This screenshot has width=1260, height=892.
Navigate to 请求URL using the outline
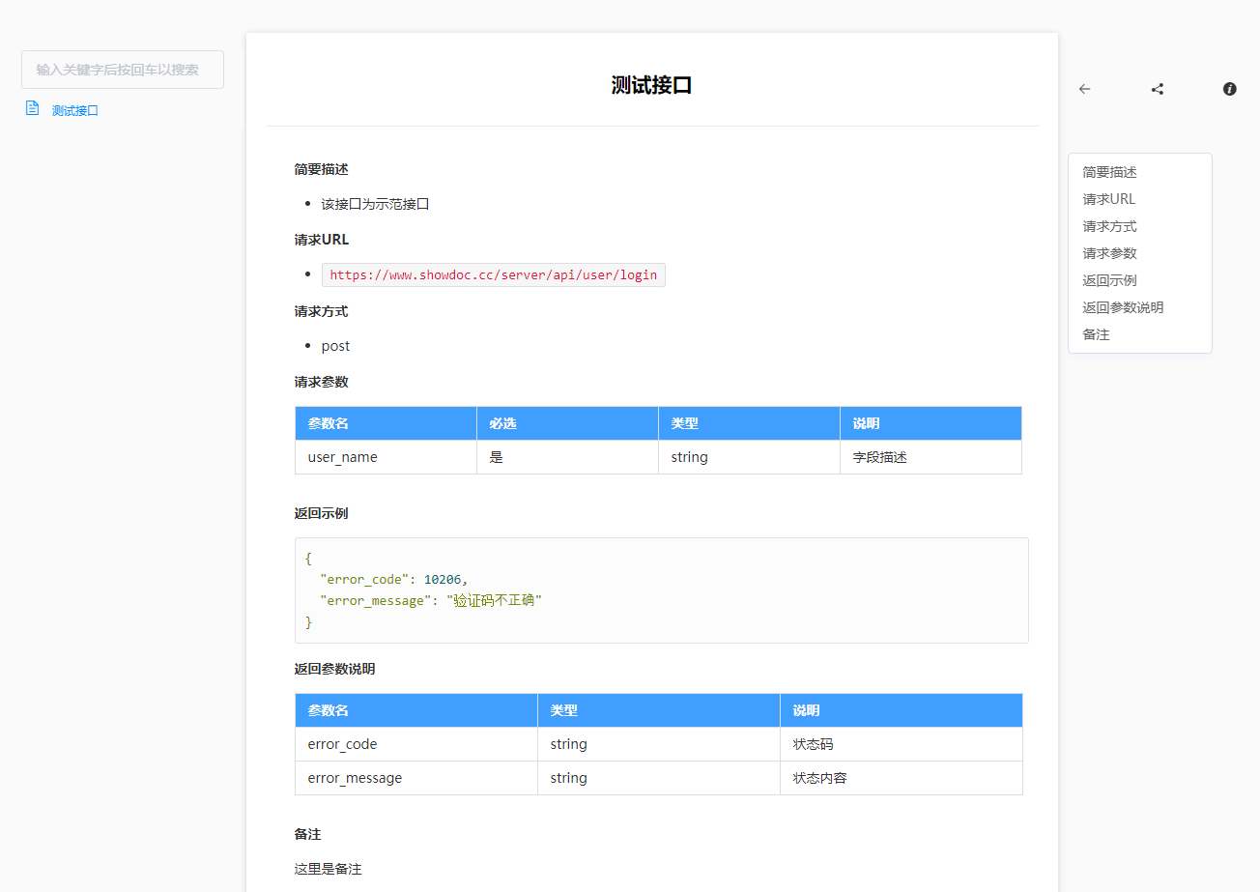click(x=1107, y=198)
